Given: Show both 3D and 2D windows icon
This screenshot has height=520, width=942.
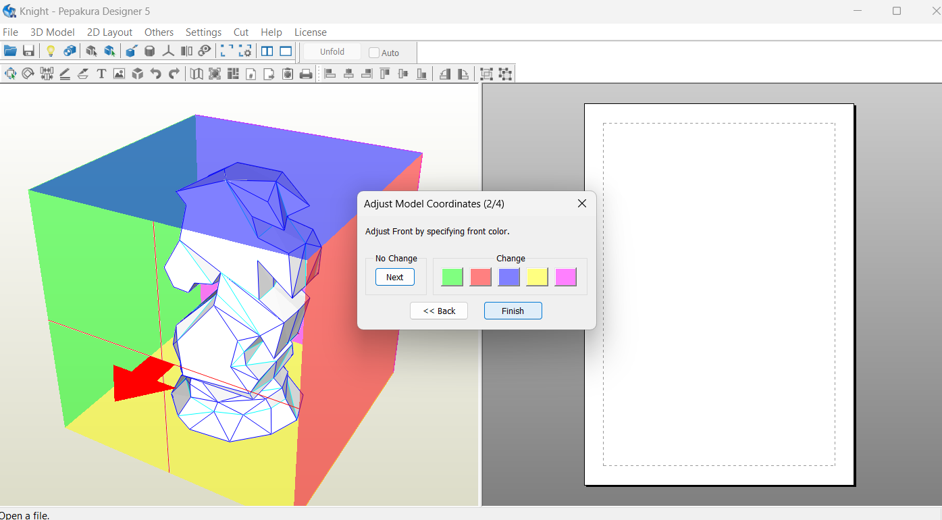Looking at the screenshot, I should point(267,51).
